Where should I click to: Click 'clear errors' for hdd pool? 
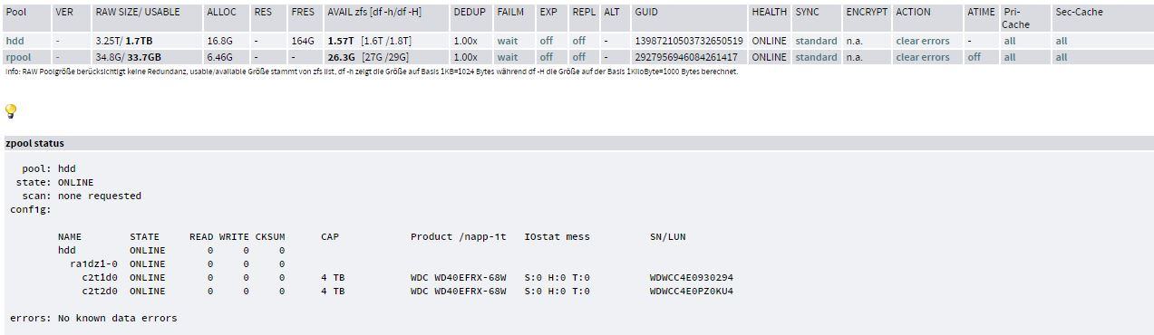(x=923, y=41)
